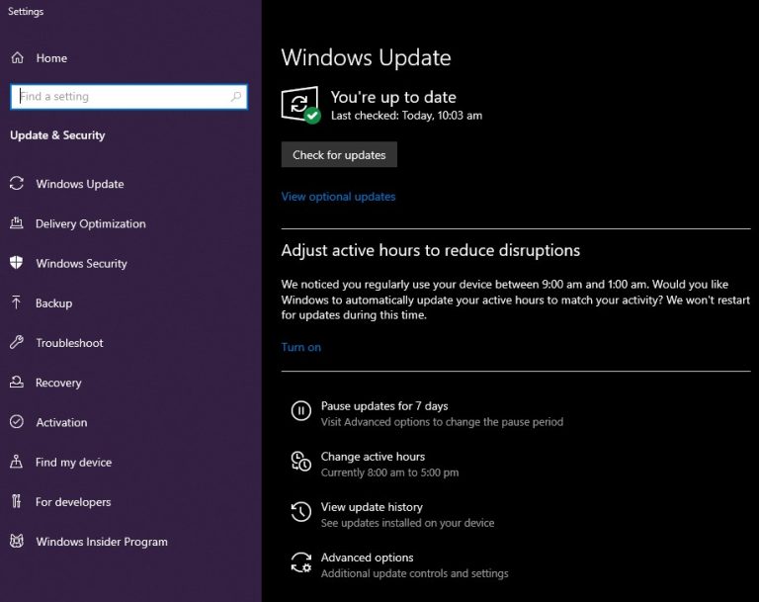
Task: Click the Windows Insider Program cat icon
Action: tap(17, 542)
